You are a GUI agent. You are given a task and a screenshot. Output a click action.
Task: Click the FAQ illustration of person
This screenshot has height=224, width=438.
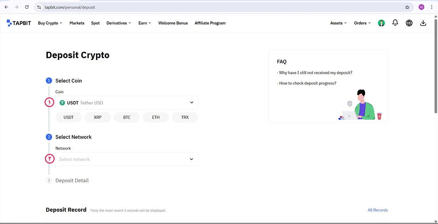coord(360,105)
